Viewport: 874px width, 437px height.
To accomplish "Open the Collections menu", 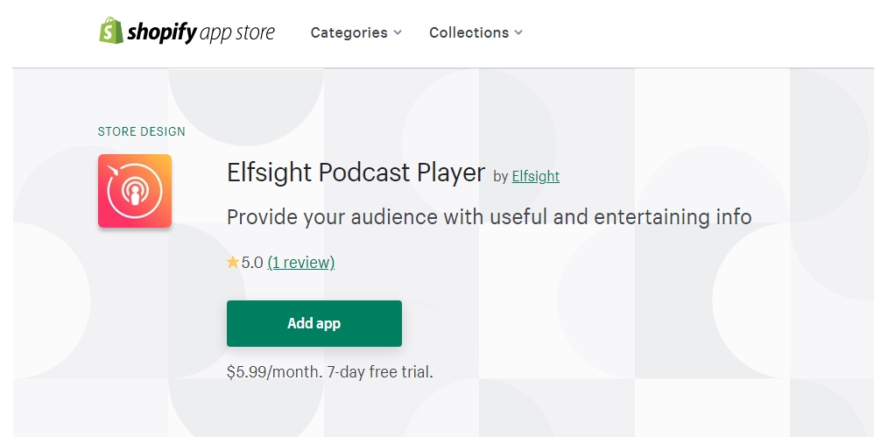I will (476, 33).
